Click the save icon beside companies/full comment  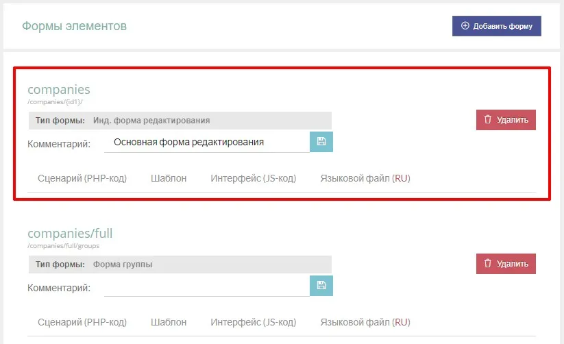pyautogui.click(x=321, y=286)
